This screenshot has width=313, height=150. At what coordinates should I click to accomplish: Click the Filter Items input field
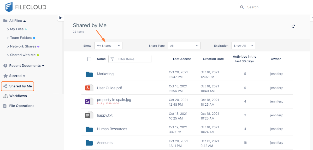point(133,59)
